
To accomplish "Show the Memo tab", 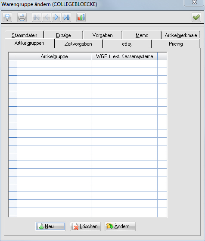I will 142,35.
